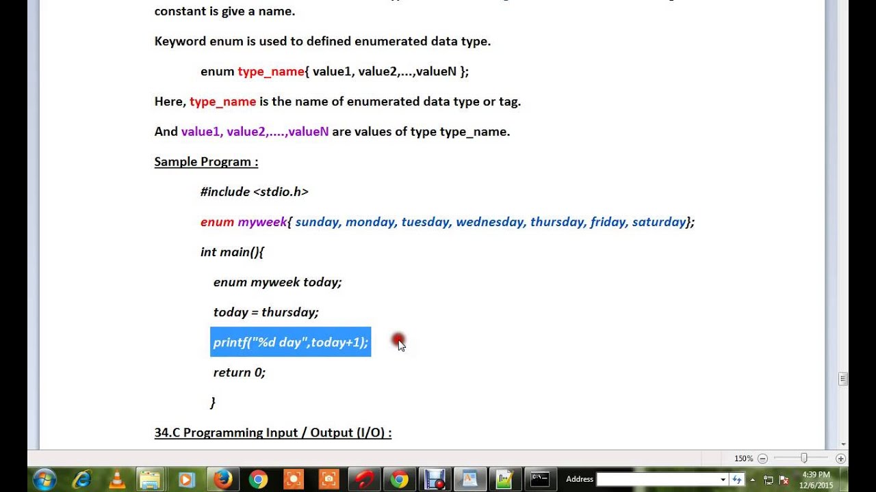Screen dimensions: 876x492
Task: Launch Firefox from the taskbar
Action: [x=222, y=480]
